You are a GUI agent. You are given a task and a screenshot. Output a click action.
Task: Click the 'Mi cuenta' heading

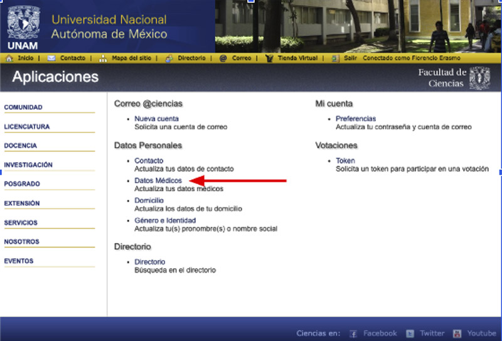point(334,104)
